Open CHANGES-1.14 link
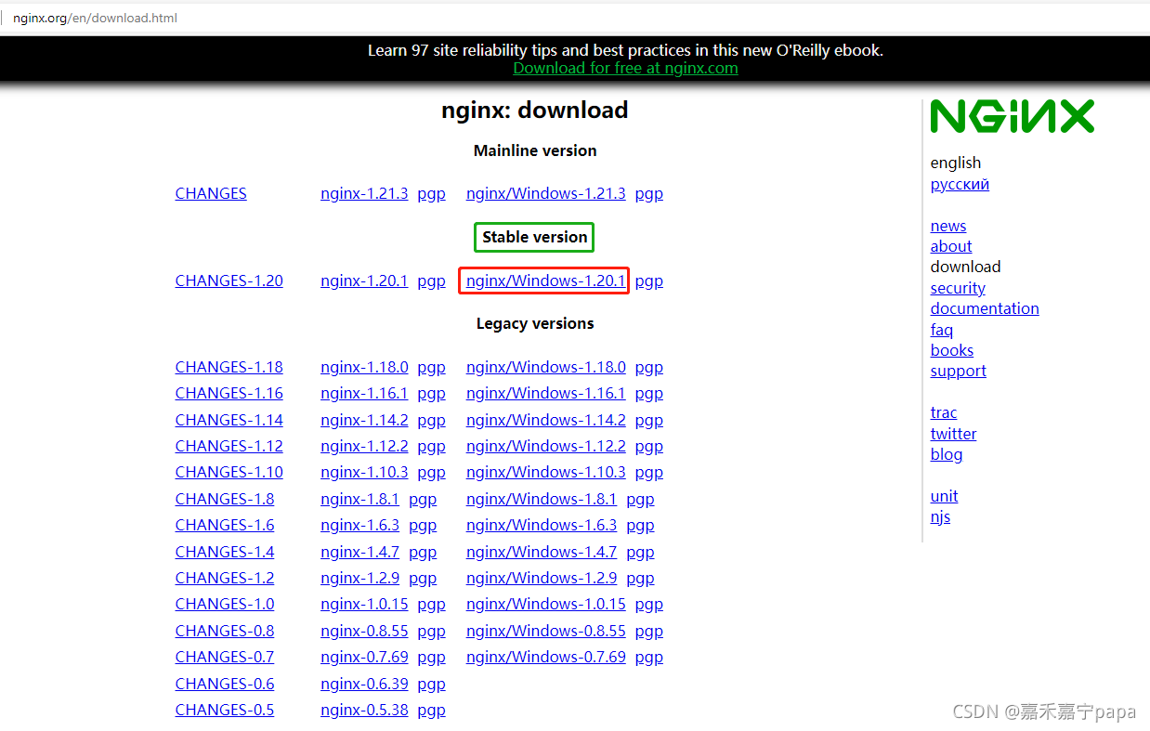Screen dimensions: 1150x731 coord(229,420)
